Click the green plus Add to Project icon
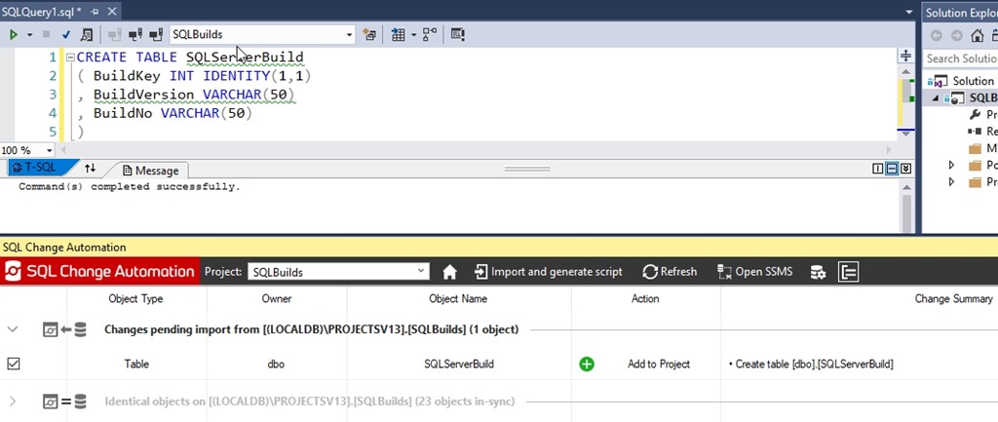 [587, 364]
